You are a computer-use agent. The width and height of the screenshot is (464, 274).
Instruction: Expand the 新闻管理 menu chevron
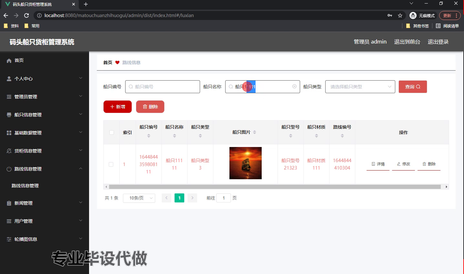coord(81,202)
